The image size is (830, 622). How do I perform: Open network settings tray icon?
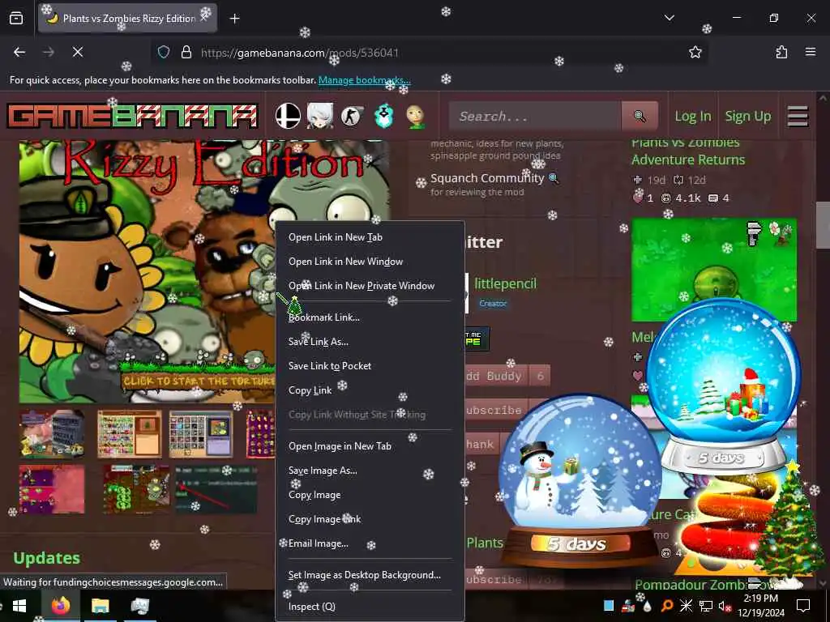click(706, 606)
